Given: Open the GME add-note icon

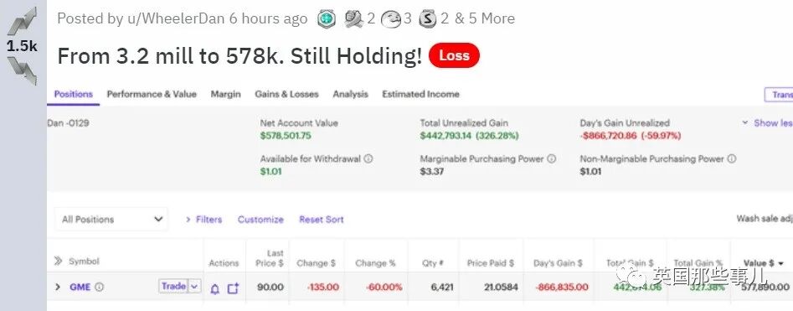Looking at the screenshot, I should point(233,288).
